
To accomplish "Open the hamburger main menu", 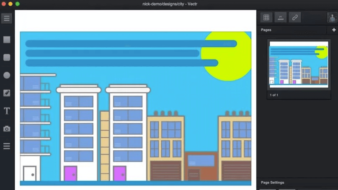I will click(x=6, y=18).
